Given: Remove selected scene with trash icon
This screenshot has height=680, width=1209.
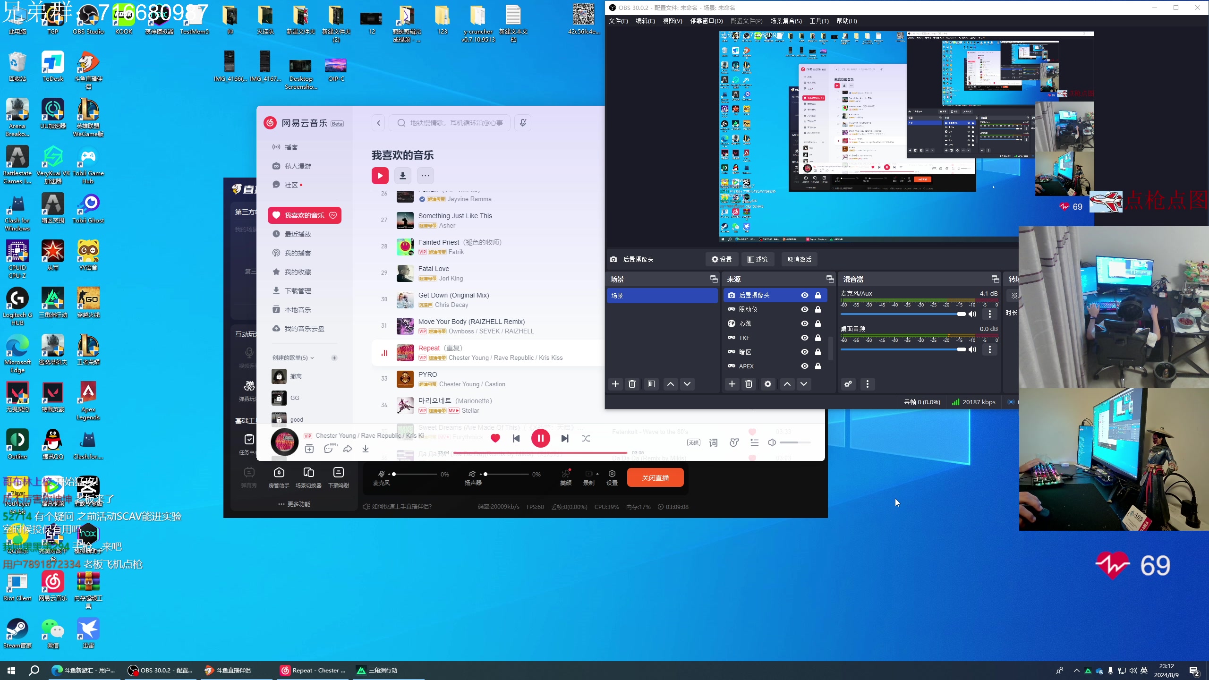Looking at the screenshot, I should click(x=632, y=384).
